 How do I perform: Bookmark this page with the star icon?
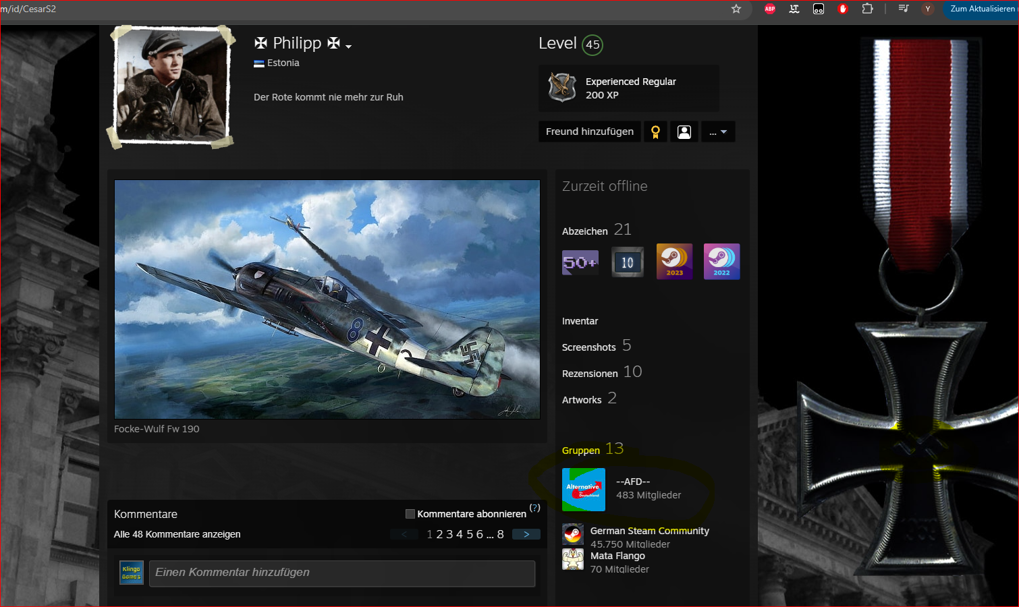[x=736, y=9]
